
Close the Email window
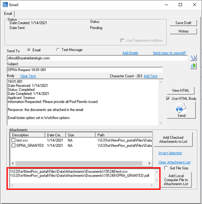pyautogui.click(x=195, y=5)
